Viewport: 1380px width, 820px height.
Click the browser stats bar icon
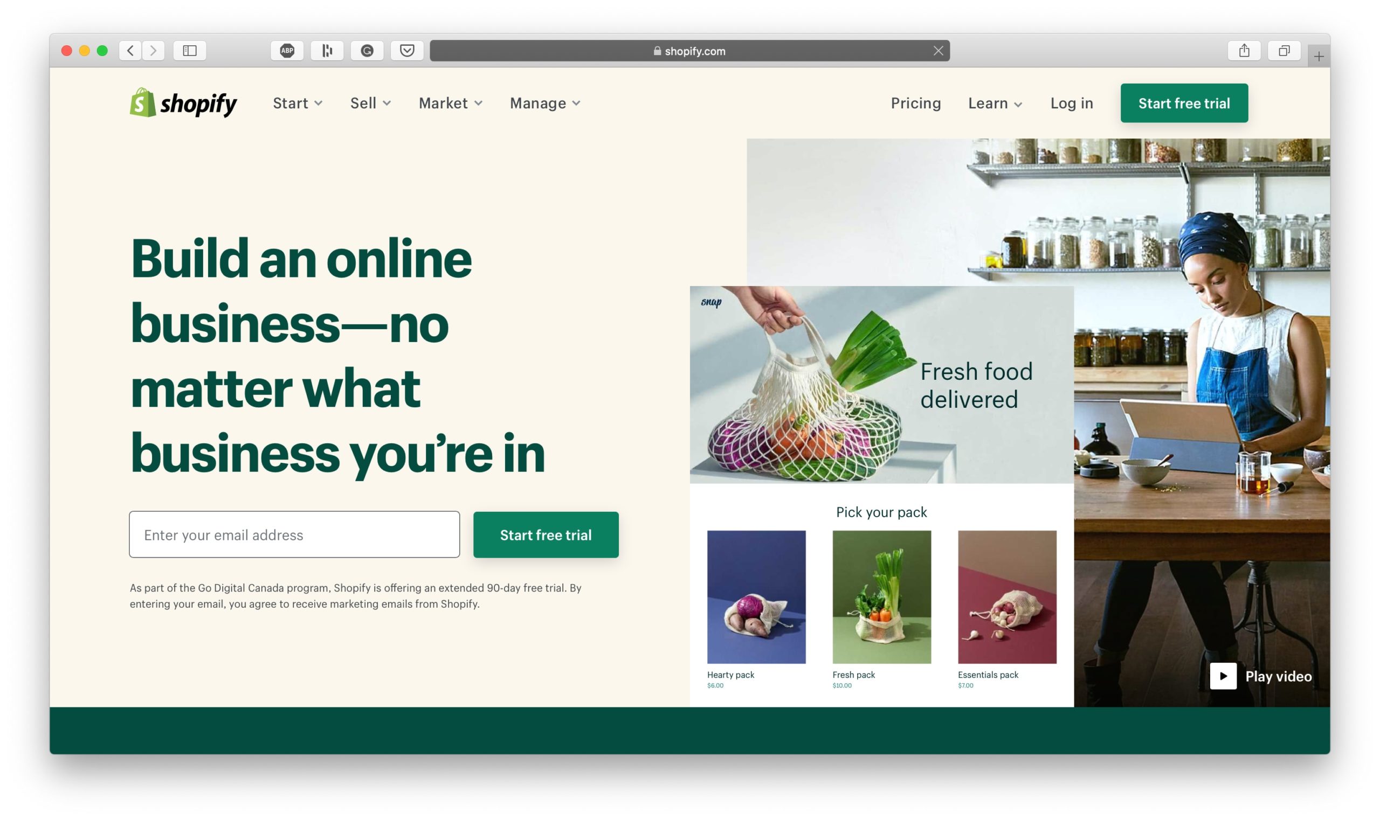tap(327, 51)
